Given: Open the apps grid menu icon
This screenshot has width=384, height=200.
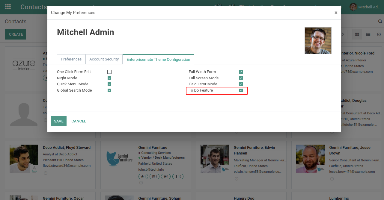Looking at the screenshot, I should (8, 7).
